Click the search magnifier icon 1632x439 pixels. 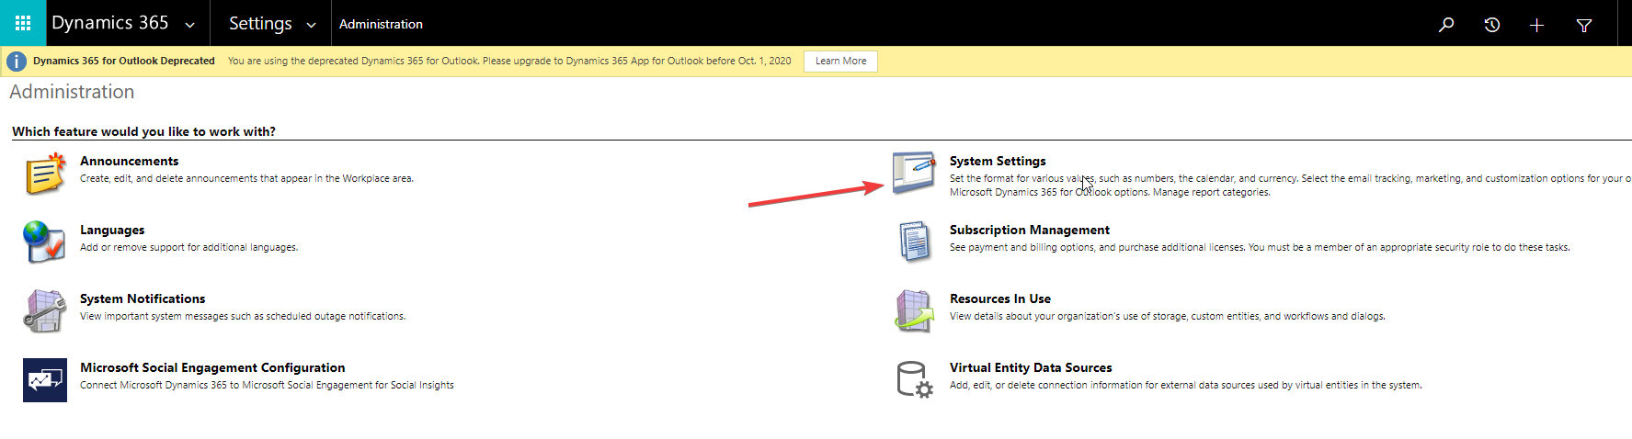click(x=1446, y=25)
